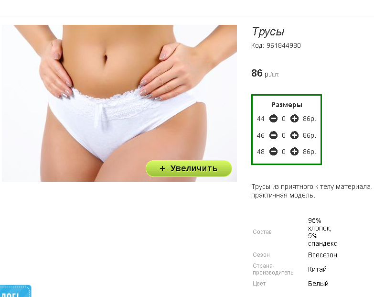Select the quantity value for size 46
Image resolution: width=374 pixels, height=297 pixels.
(284, 135)
